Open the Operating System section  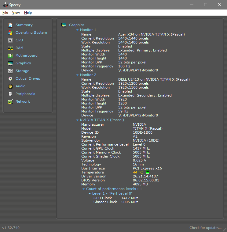pos(31,32)
